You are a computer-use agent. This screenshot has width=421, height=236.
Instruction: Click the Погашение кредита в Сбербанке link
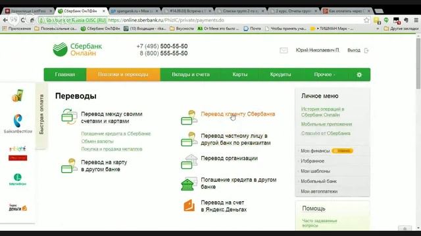click(x=116, y=134)
